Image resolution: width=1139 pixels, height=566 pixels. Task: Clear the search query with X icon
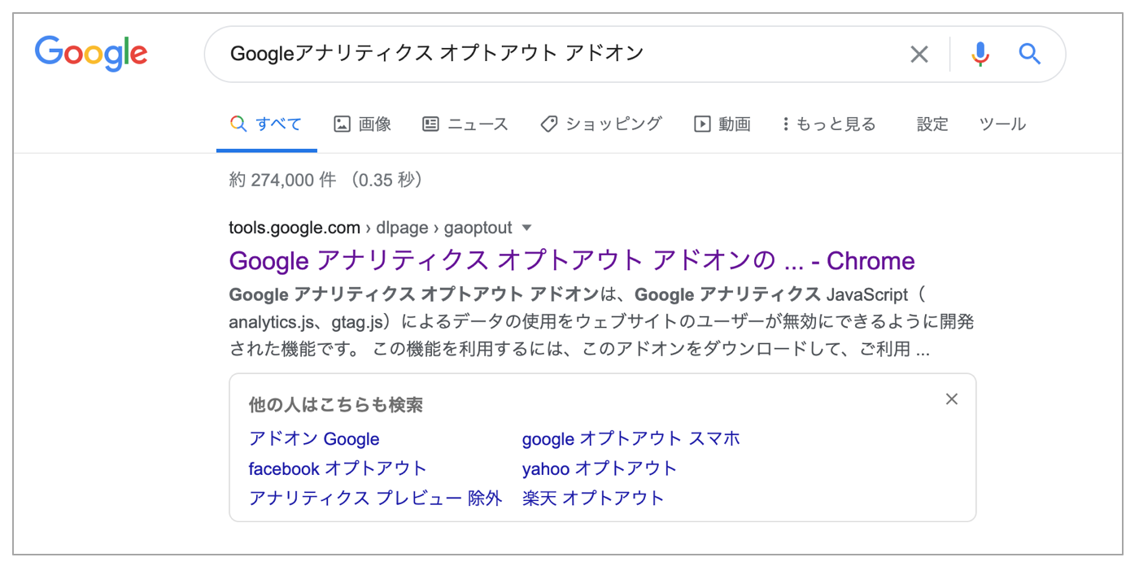point(919,54)
